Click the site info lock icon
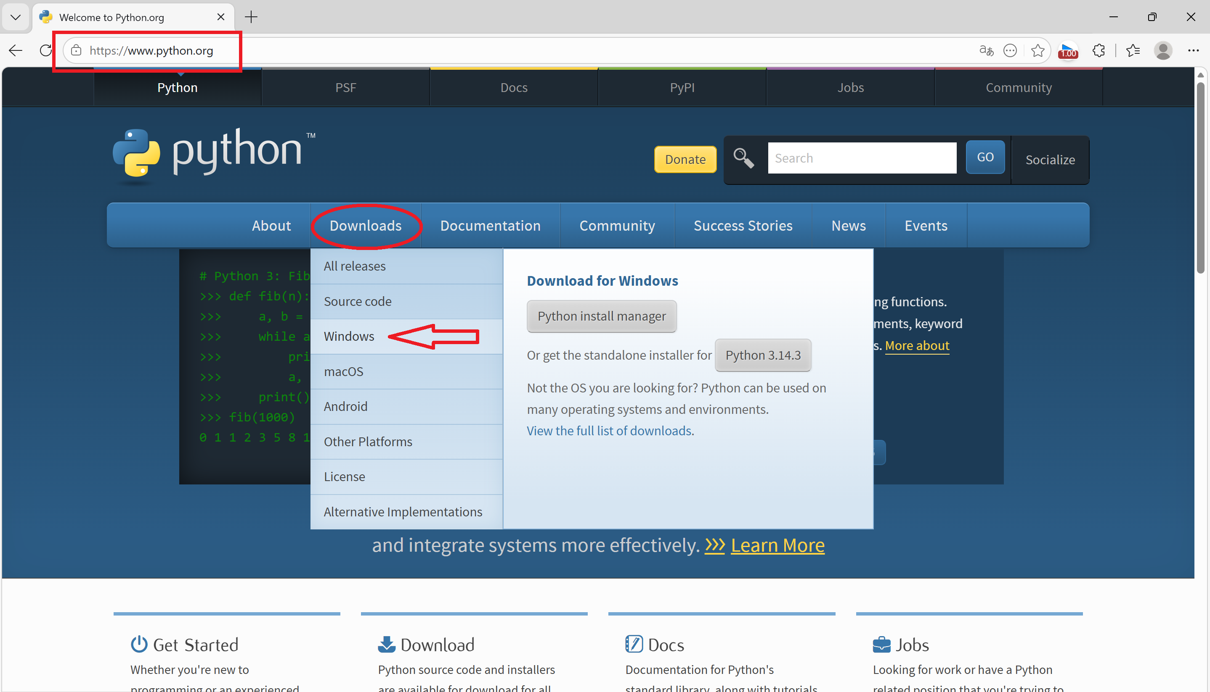This screenshot has width=1210, height=692. click(x=76, y=50)
